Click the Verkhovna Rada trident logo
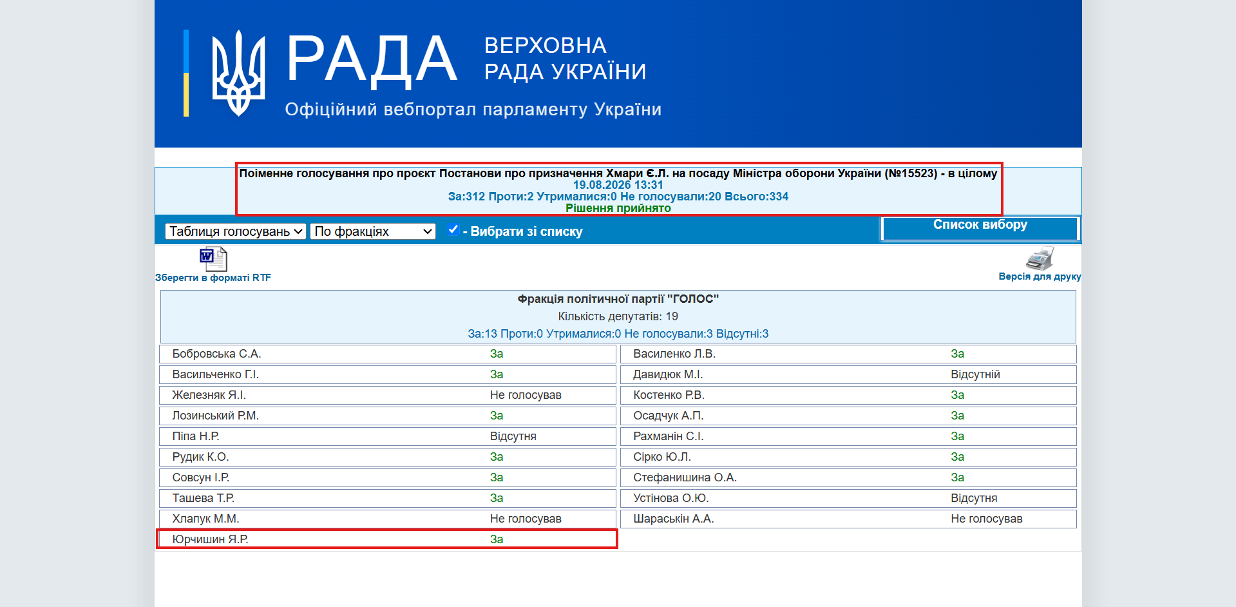 238,73
